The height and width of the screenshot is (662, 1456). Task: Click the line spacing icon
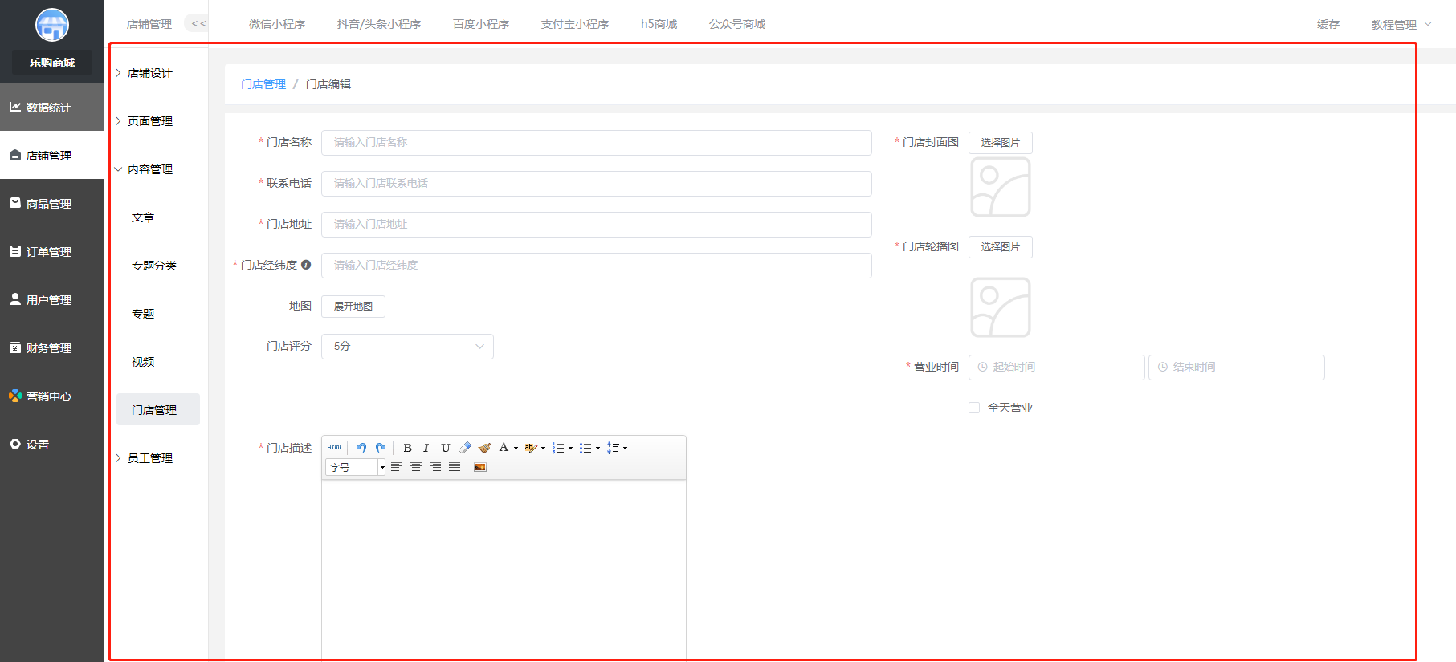tap(613, 448)
